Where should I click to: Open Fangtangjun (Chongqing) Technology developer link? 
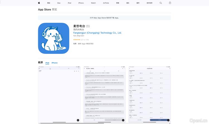tap(97, 33)
